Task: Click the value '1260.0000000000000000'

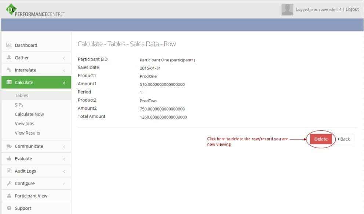Action: pos(163,117)
